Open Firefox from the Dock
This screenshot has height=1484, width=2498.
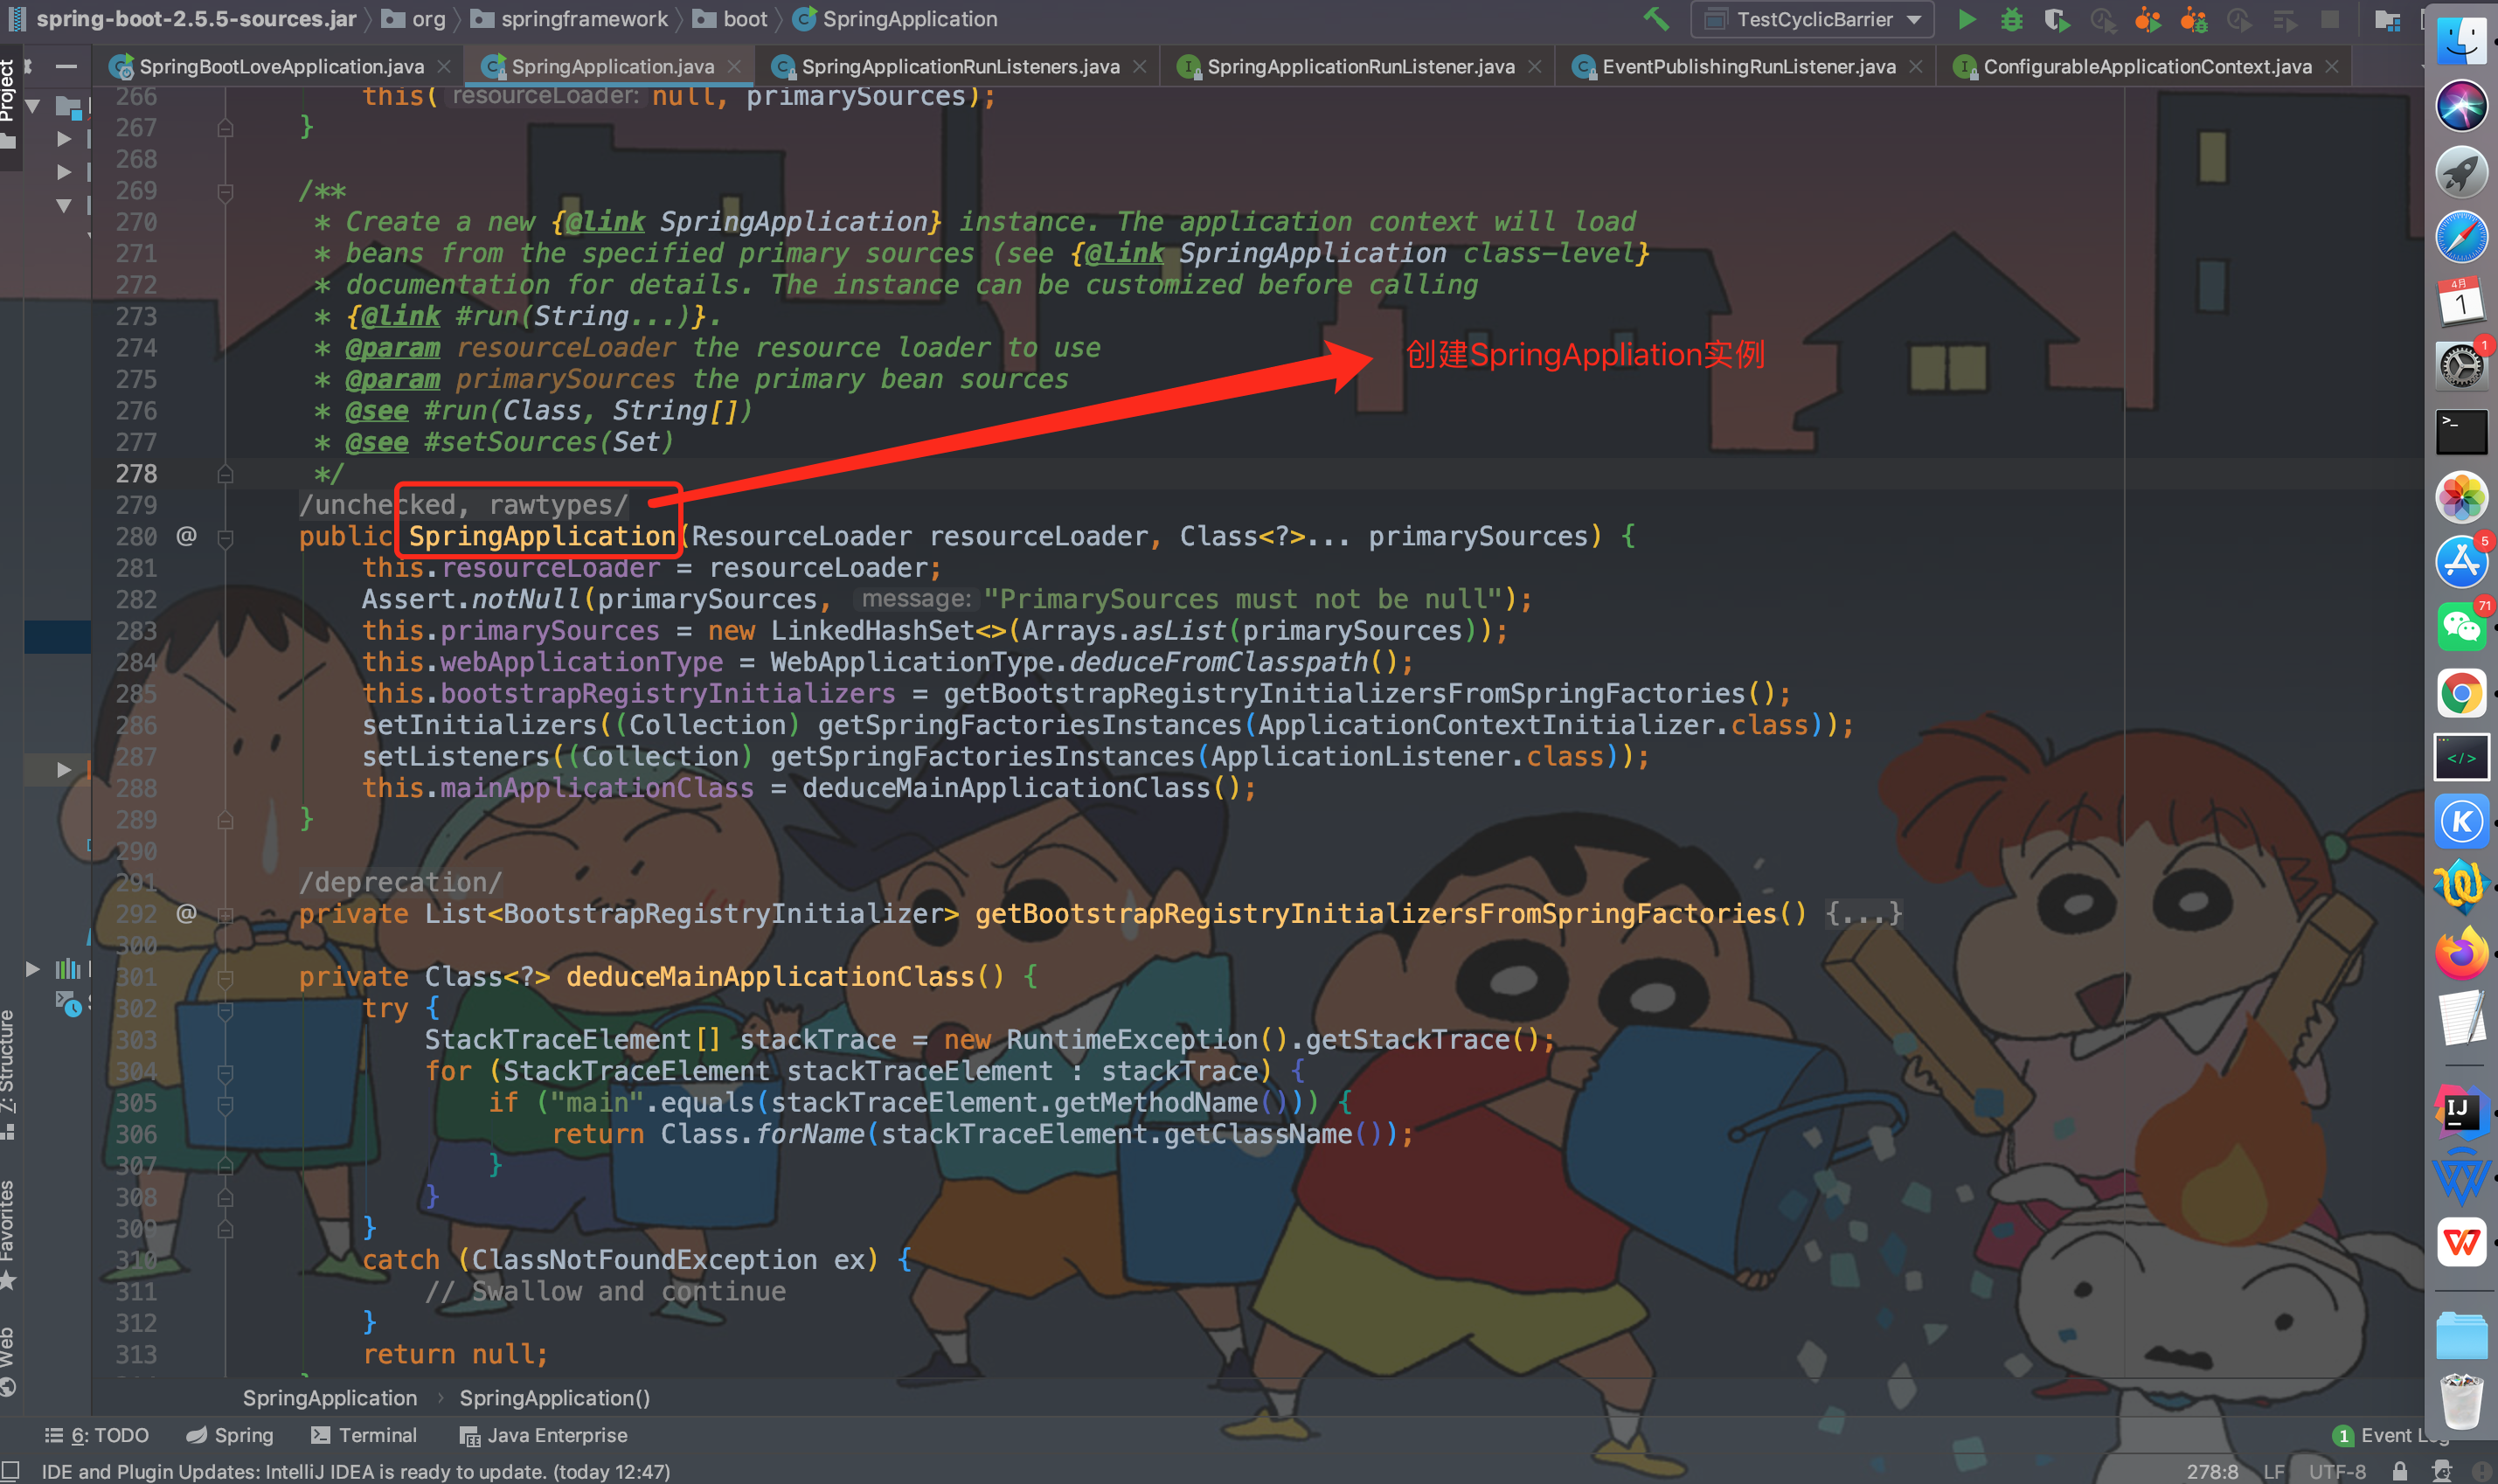pos(2460,953)
